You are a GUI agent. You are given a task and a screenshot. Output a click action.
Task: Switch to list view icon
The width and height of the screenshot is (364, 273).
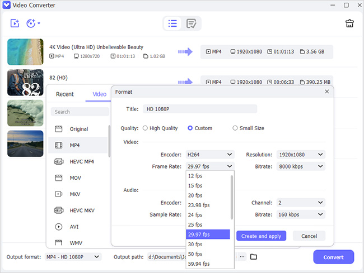coord(172,23)
